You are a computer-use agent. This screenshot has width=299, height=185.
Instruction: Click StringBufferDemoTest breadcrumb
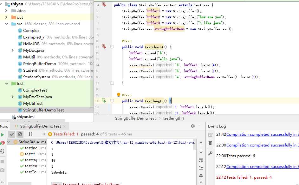click(135, 118)
